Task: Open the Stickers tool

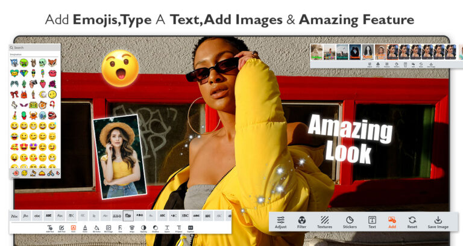Action: [349, 222]
